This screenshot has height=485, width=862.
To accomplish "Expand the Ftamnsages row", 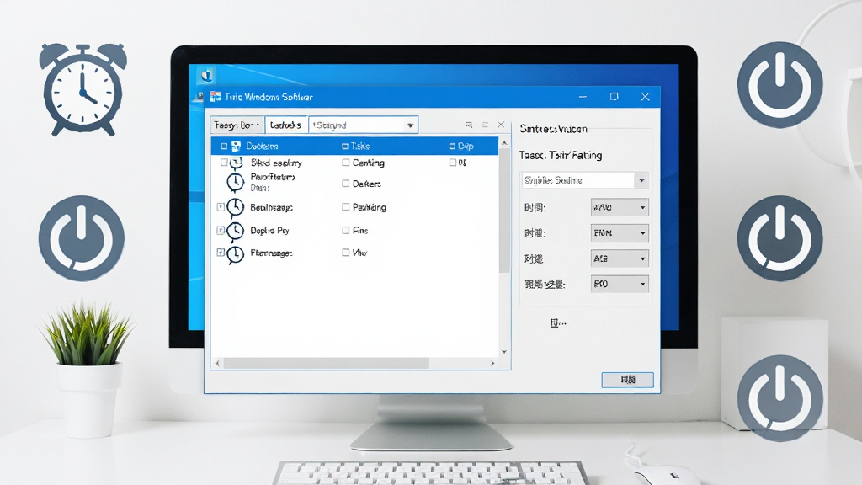I will [221, 253].
